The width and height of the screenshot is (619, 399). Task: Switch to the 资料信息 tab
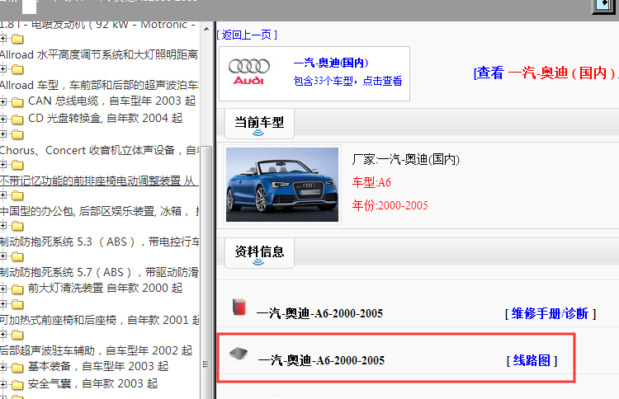[259, 253]
